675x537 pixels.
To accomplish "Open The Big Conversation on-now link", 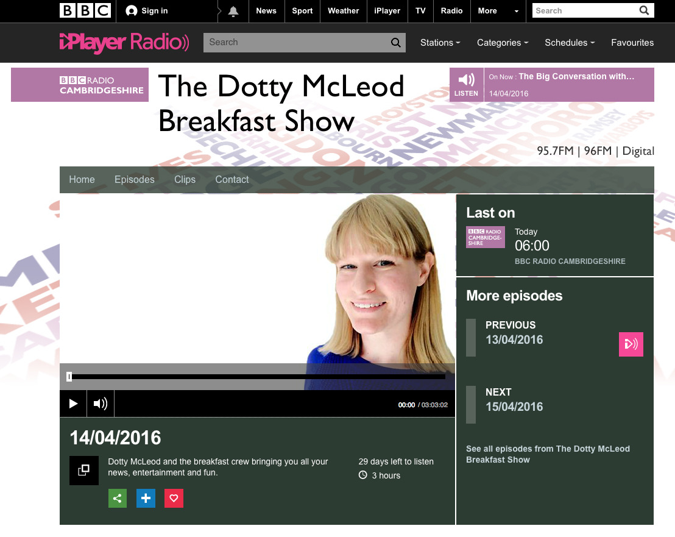I will click(576, 77).
